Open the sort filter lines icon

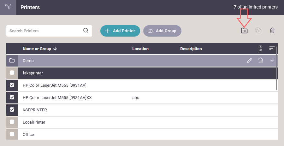point(272,49)
